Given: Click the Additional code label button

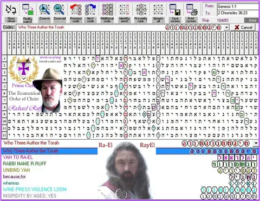Looking at the screenshot, I should coord(107,20).
